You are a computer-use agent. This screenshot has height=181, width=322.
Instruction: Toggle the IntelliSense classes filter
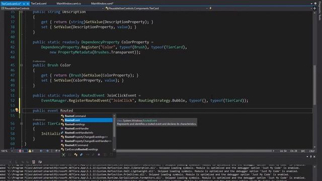[x=76, y=155]
